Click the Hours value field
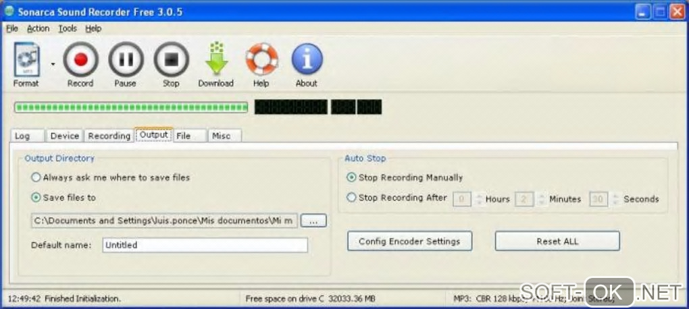This screenshot has height=309, width=689. click(462, 199)
